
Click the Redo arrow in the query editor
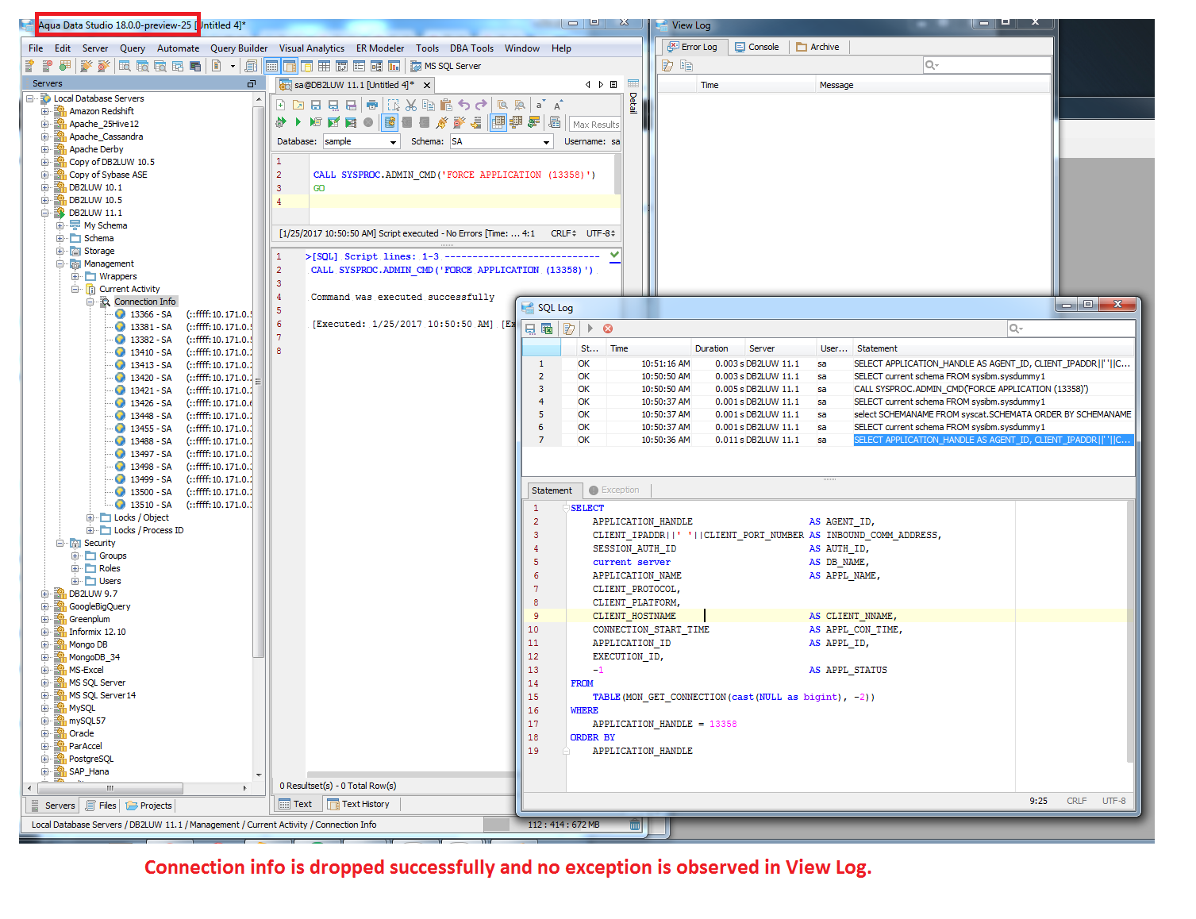[x=482, y=105]
